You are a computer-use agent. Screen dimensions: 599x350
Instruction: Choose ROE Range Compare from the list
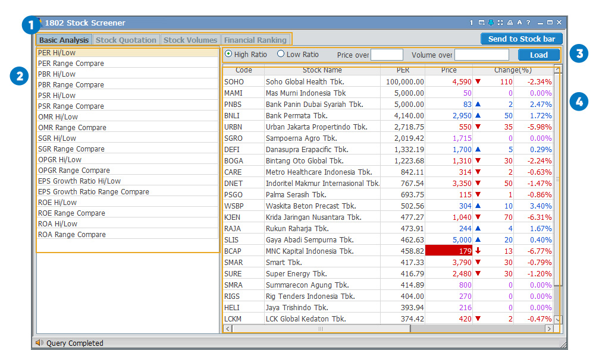[71, 213]
